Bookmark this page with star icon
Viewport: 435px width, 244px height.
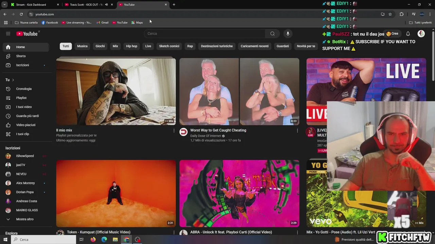(390, 14)
